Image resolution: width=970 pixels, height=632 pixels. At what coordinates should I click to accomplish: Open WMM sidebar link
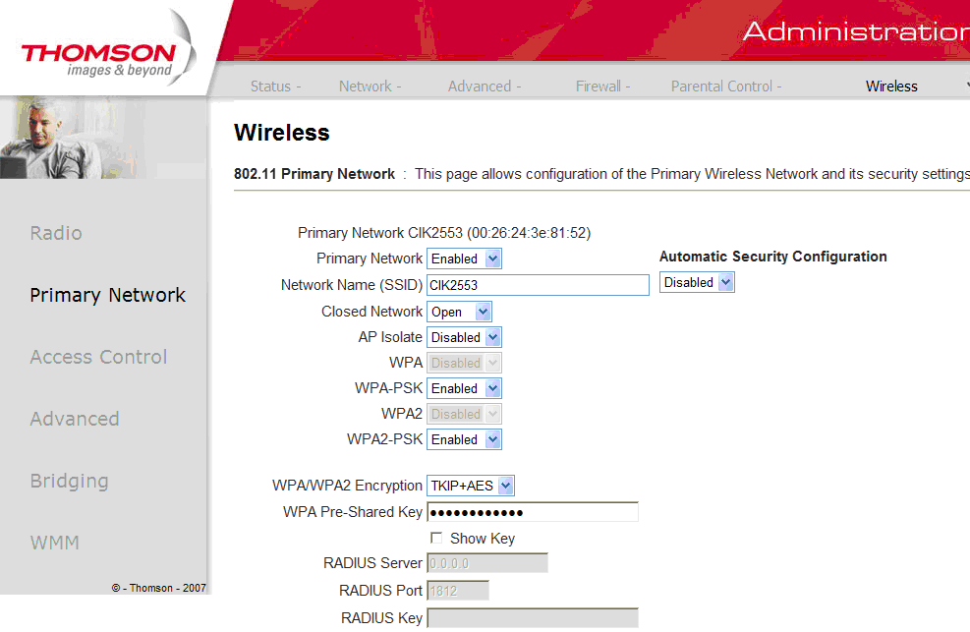(x=54, y=543)
